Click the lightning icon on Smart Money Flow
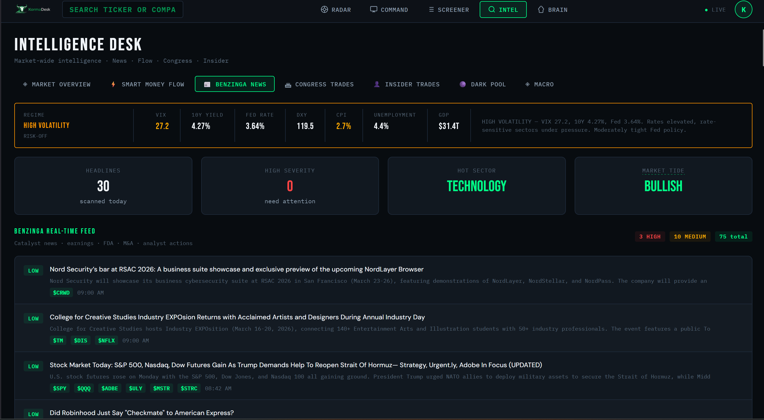This screenshot has height=420, width=764. click(x=113, y=84)
